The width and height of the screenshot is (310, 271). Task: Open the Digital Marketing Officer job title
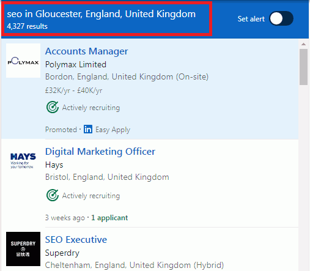[100, 152]
